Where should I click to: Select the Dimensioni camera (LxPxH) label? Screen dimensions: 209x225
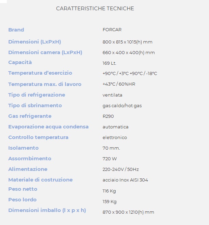coord(45,52)
